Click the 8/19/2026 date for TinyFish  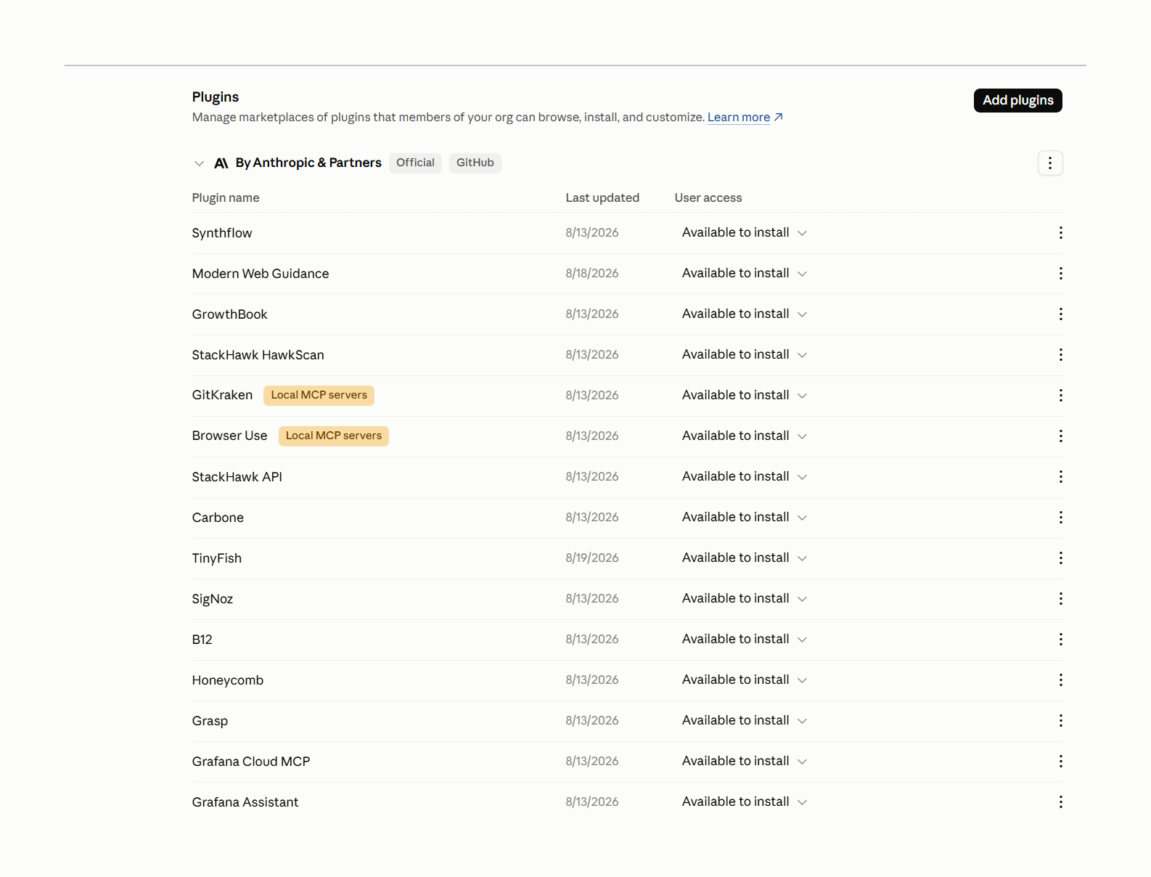592,558
